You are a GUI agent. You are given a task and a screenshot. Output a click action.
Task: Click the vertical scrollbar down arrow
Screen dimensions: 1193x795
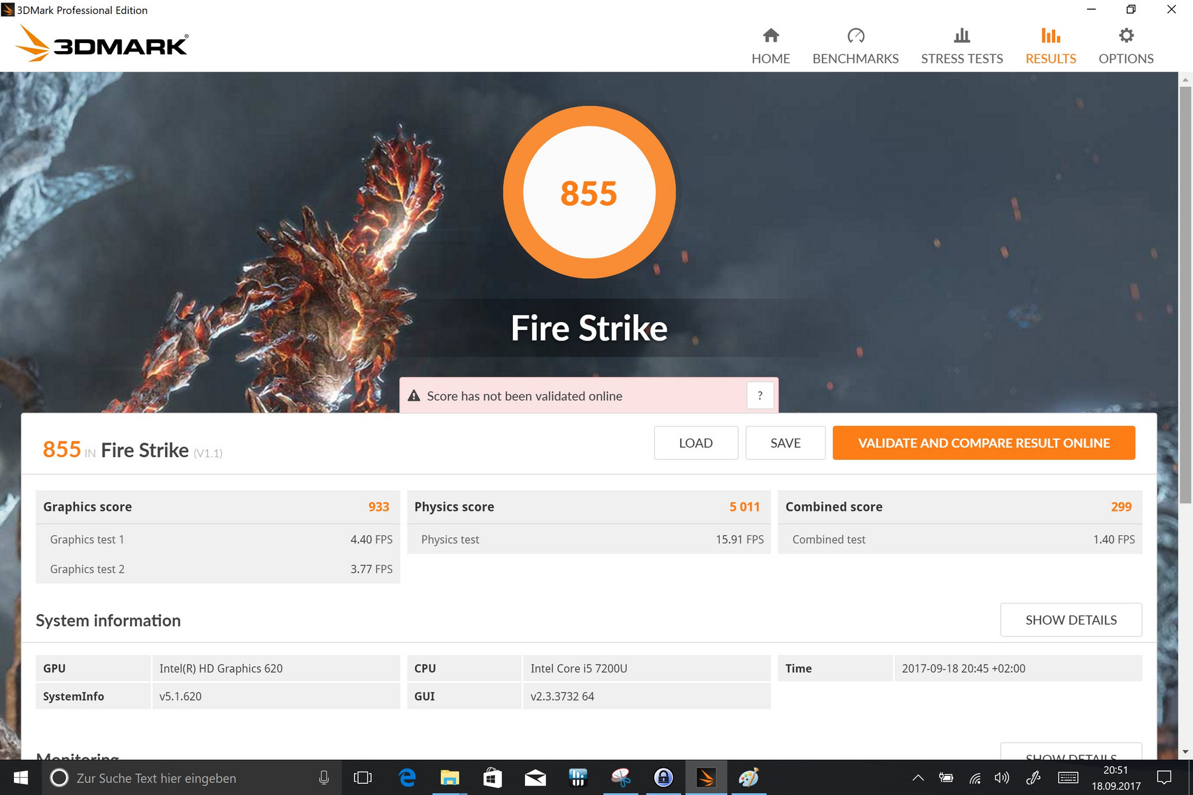[1185, 752]
